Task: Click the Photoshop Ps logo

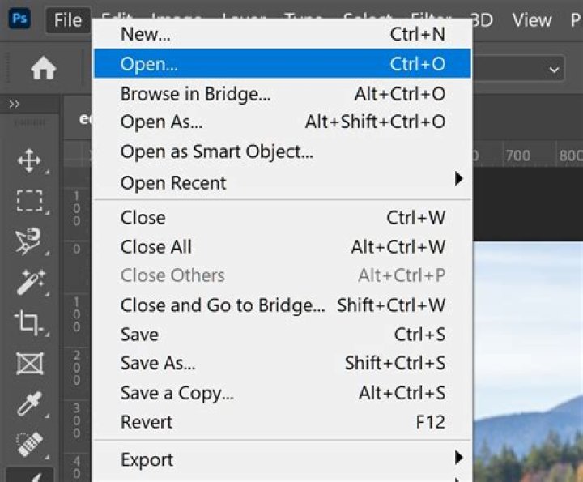Action: 19,19
